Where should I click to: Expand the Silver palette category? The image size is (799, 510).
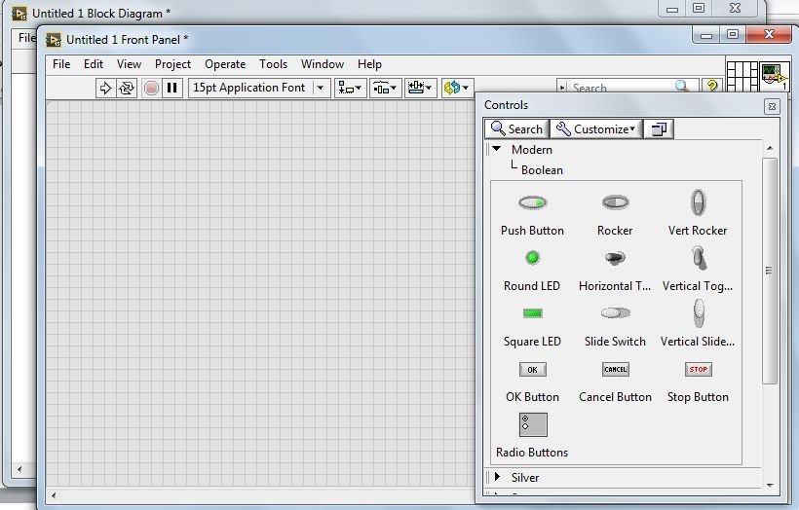(x=497, y=477)
